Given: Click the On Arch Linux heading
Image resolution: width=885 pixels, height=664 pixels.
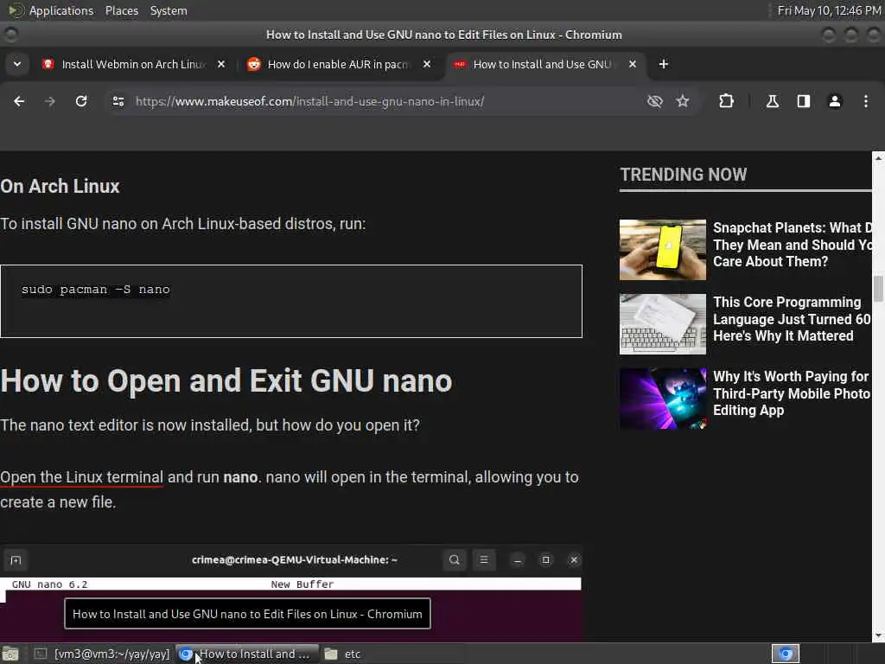Looking at the screenshot, I should [x=60, y=187].
